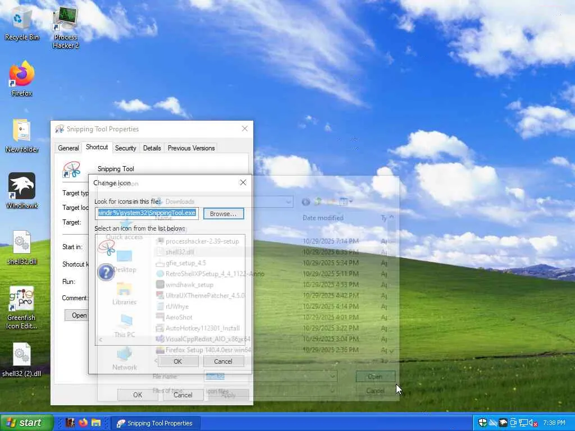Screen dimensions: 575x431
Task: Click the first quick launch icon beside Start
Action: pyautogui.click(x=70, y=423)
